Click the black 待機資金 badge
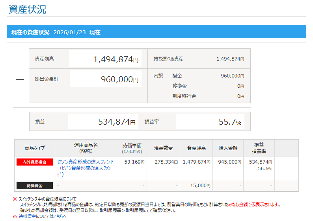 pyautogui.click(x=34, y=186)
